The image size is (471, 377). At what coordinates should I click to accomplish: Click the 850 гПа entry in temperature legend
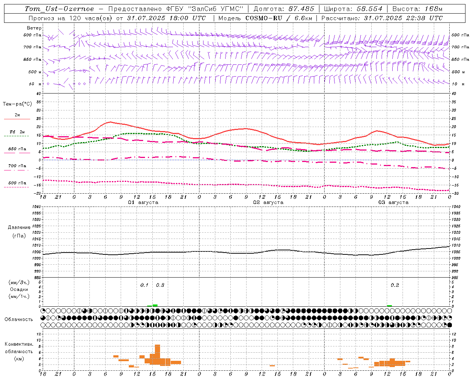pos(17,149)
